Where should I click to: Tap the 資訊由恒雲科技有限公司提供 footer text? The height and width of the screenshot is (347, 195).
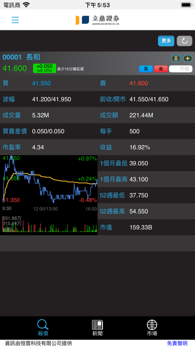(x=38, y=343)
